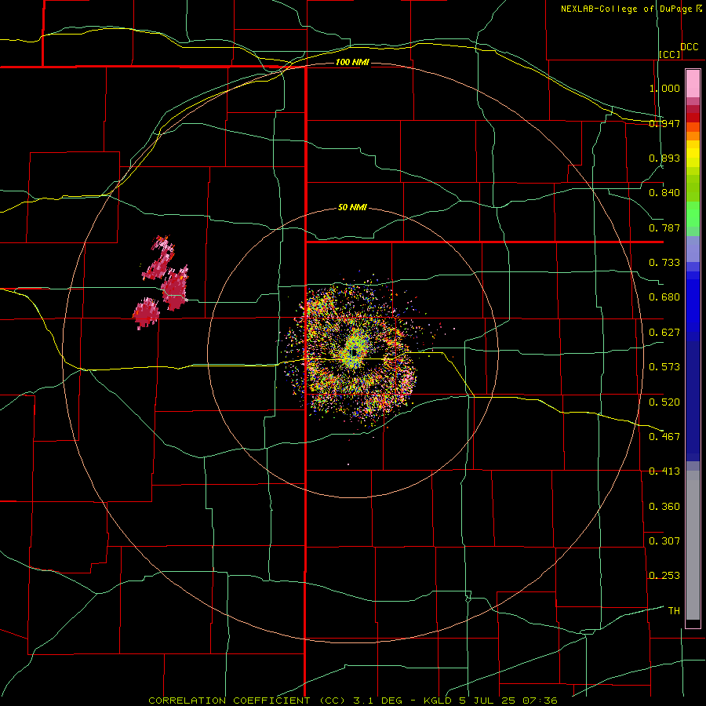Viewport: 706px width, 706px height.
Task: Click the radar center at the KGLD site
Action: coord(353,352)
